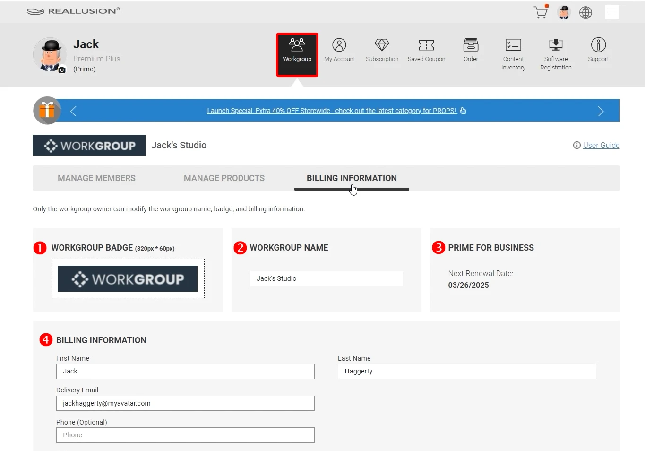Click the Premium Plus membership link
Screen dimensions: 645x451
point(96,59)
